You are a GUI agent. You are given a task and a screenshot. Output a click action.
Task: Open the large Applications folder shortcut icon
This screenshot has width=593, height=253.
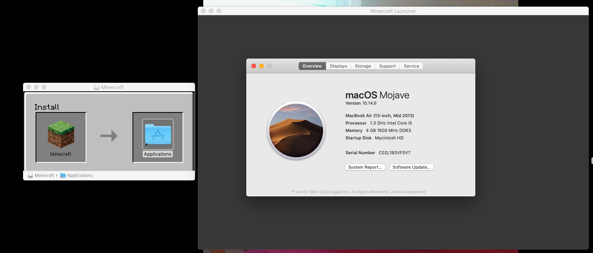click(158, 134)
